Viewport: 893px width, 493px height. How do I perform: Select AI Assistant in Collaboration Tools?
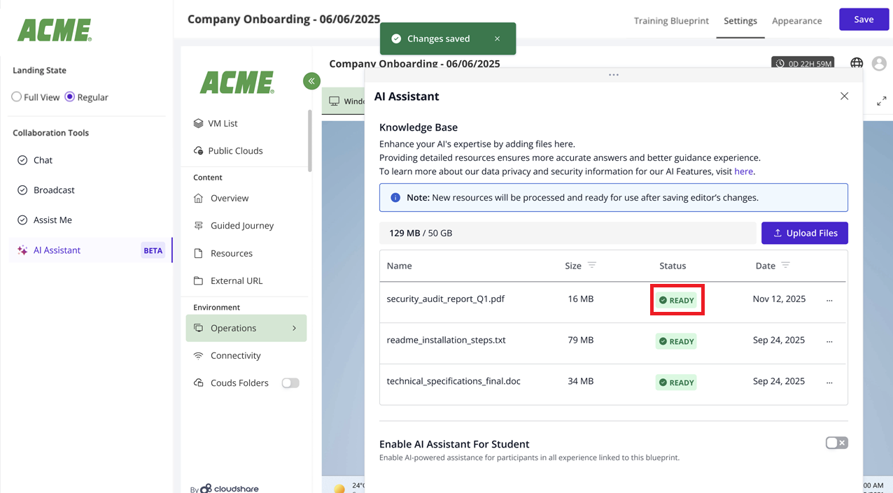[87, 250]
